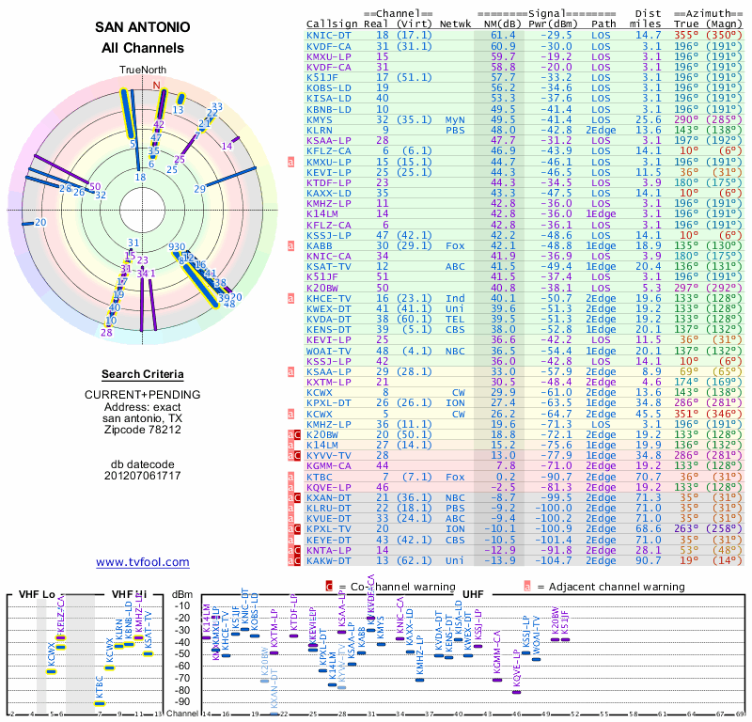This screenshot has width=752, height=722.
Task: Click the Ind network cell
Action: click(455, 298)
